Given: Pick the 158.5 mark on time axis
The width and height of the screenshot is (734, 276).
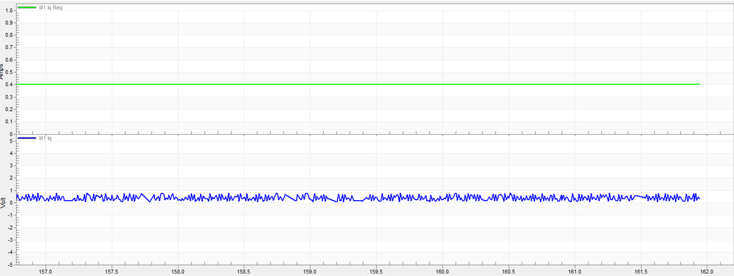Looking at the screenshot, I should [x=244, y=272].
